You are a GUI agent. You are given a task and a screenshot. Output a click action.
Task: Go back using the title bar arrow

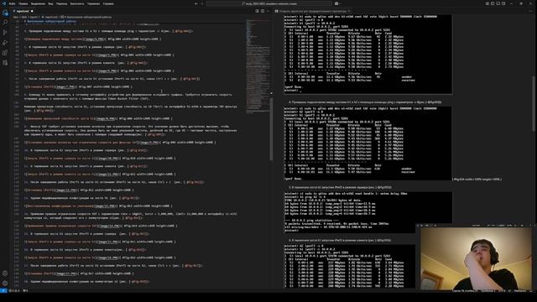[x=196, y=3]
